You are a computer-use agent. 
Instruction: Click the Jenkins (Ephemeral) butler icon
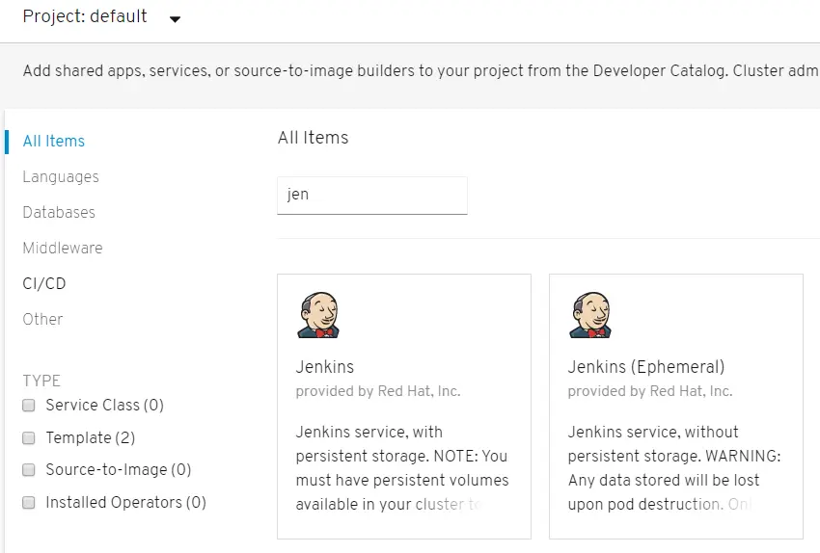[x=590, y=316]
